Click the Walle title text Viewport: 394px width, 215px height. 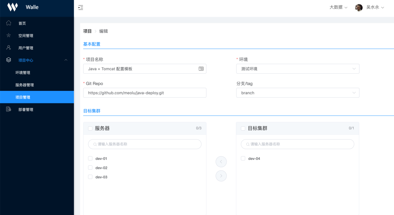[32, 7]
